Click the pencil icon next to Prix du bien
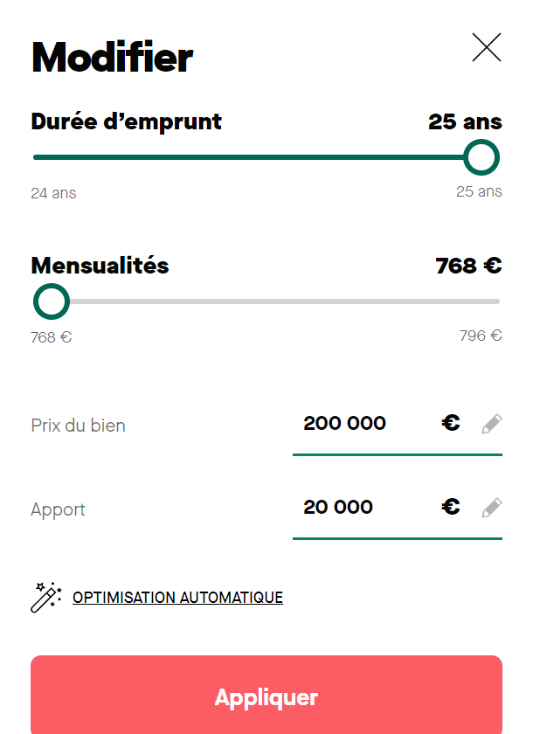 tap(491, 423)
